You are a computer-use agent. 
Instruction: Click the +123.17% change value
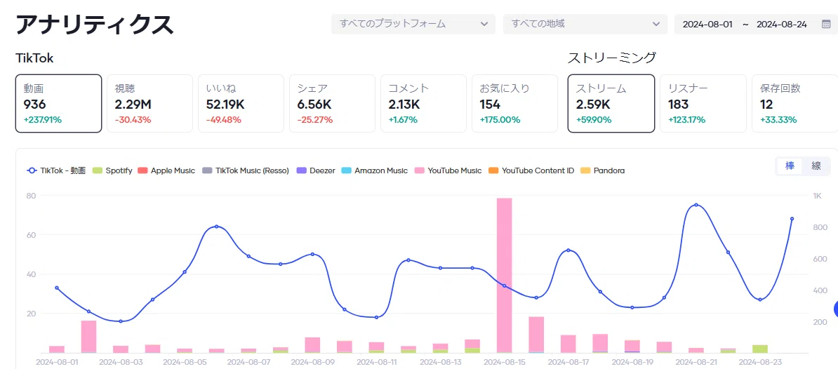coord(687,120)
